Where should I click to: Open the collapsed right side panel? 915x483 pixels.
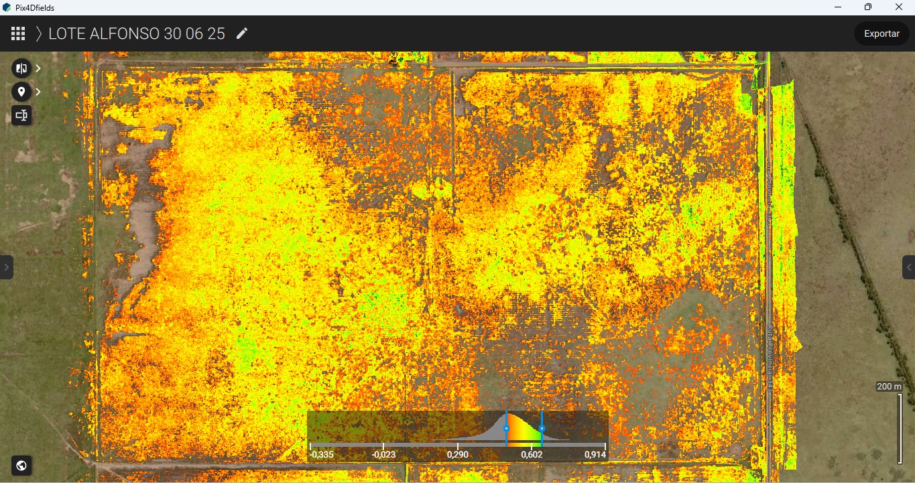[908, 267]
